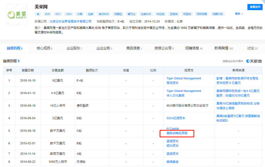The width and height of the screenshot is (265, 167).
Task: Click the 供应链 tag
Action: click(160, 14)
